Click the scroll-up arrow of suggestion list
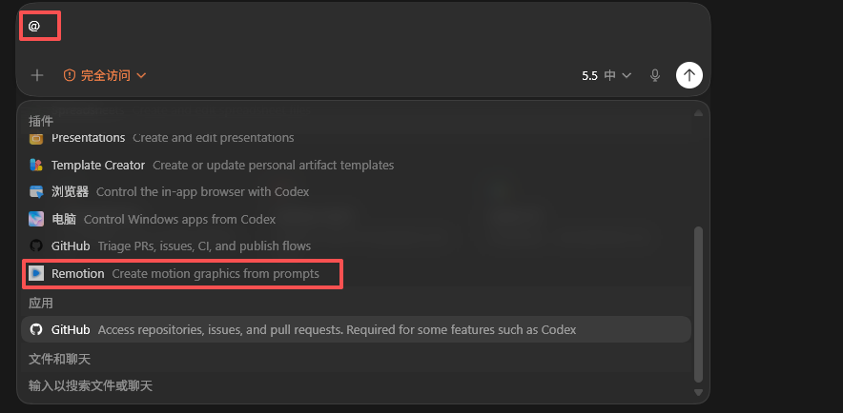 [698, 113]
